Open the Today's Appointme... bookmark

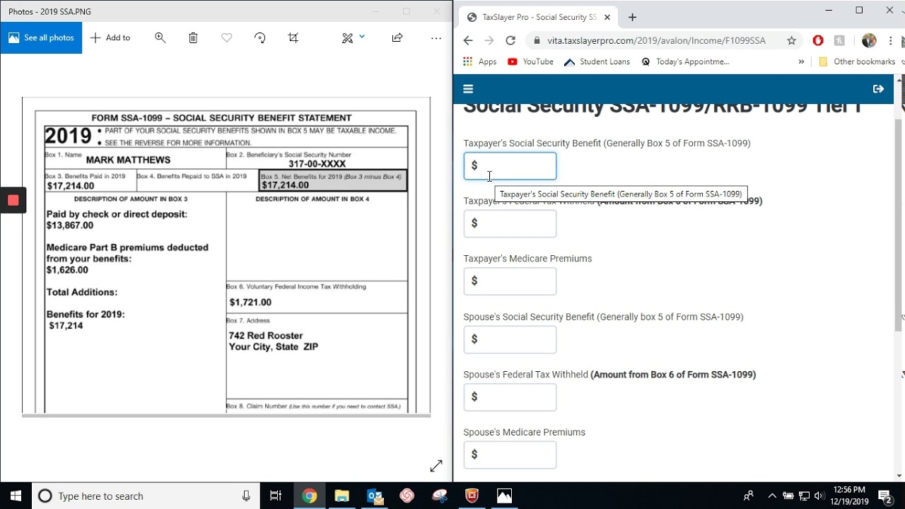(685, 62)
